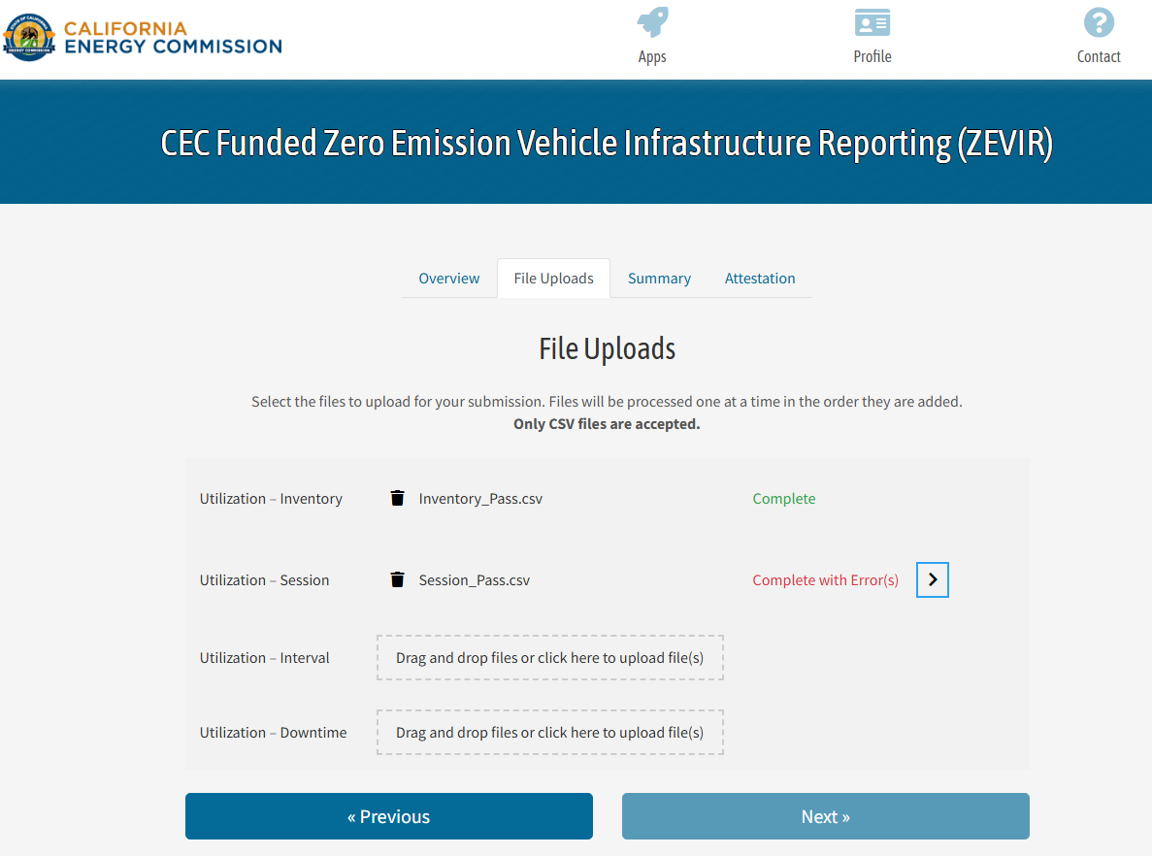This screenshot has width=1152, height=856.
Task: Stay on the File Uploads tab
Action: tap(553, 278)
